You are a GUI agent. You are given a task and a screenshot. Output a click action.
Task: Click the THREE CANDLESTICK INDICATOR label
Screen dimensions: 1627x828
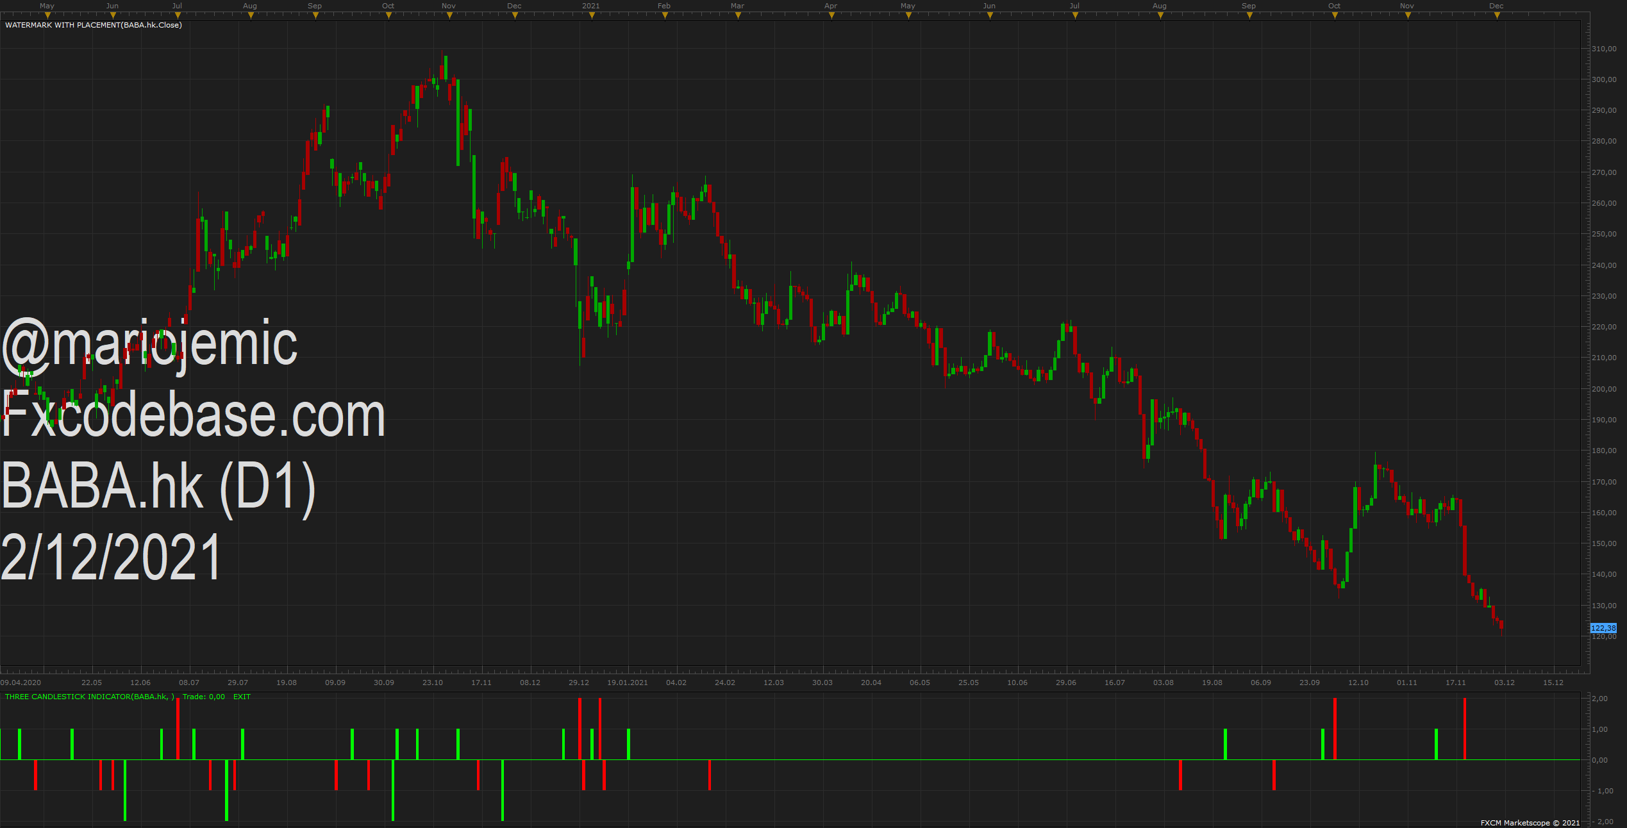click(90, 697)
